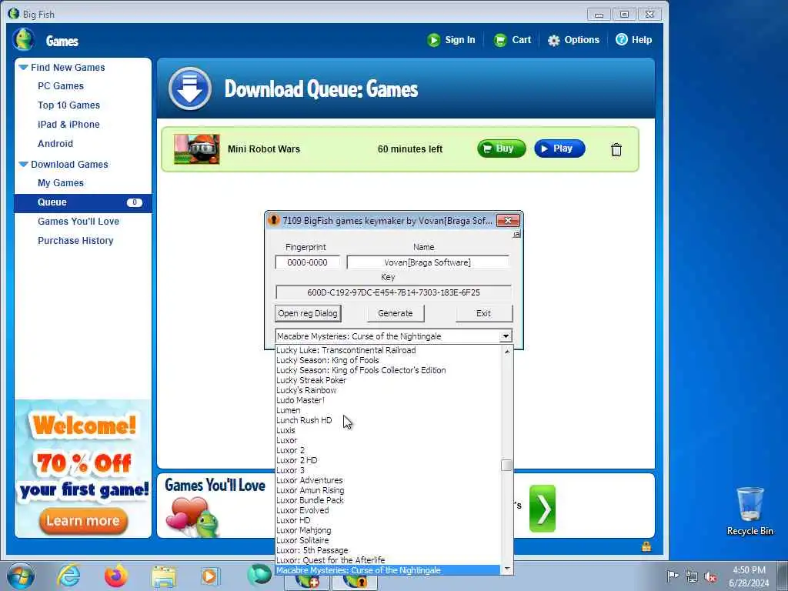Click the generated Key field

[x=393, y=292]
